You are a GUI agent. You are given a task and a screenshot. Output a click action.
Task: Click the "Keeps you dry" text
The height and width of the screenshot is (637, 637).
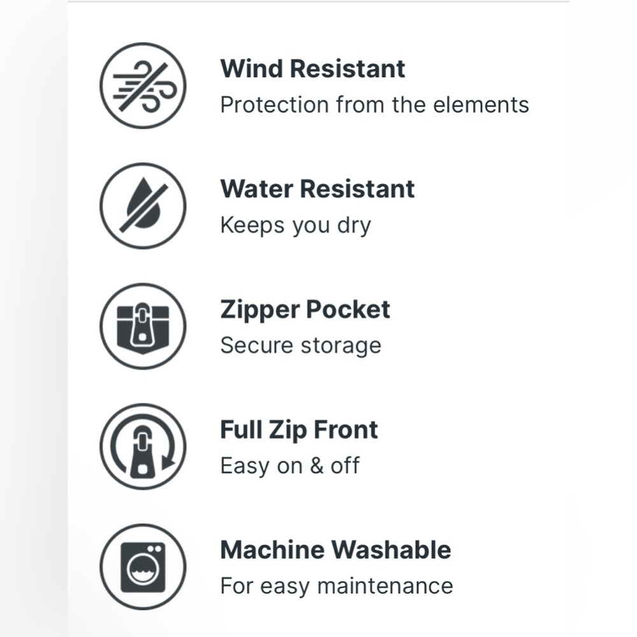[x=296, y=225]
